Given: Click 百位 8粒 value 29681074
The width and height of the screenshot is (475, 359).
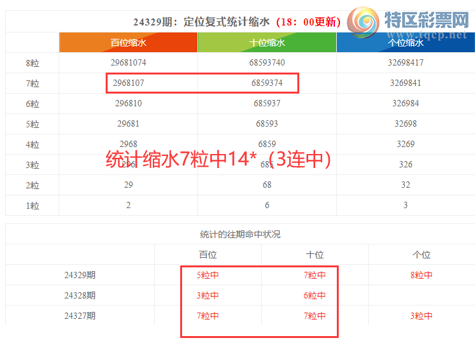Looking at the screenshot, I should point(128,63).
